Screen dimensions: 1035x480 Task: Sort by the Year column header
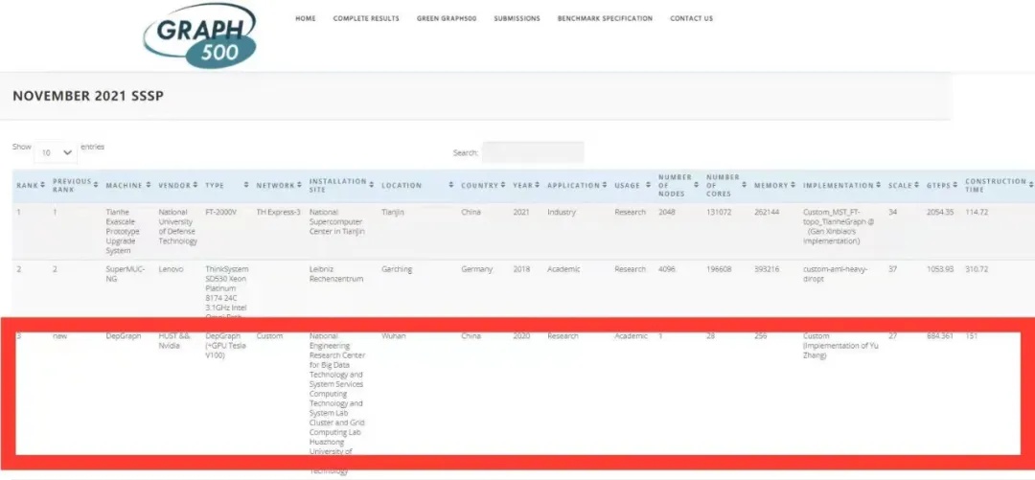(x=525, y=185)
